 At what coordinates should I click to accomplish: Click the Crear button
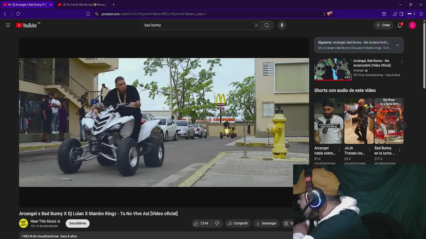(383, 25)
